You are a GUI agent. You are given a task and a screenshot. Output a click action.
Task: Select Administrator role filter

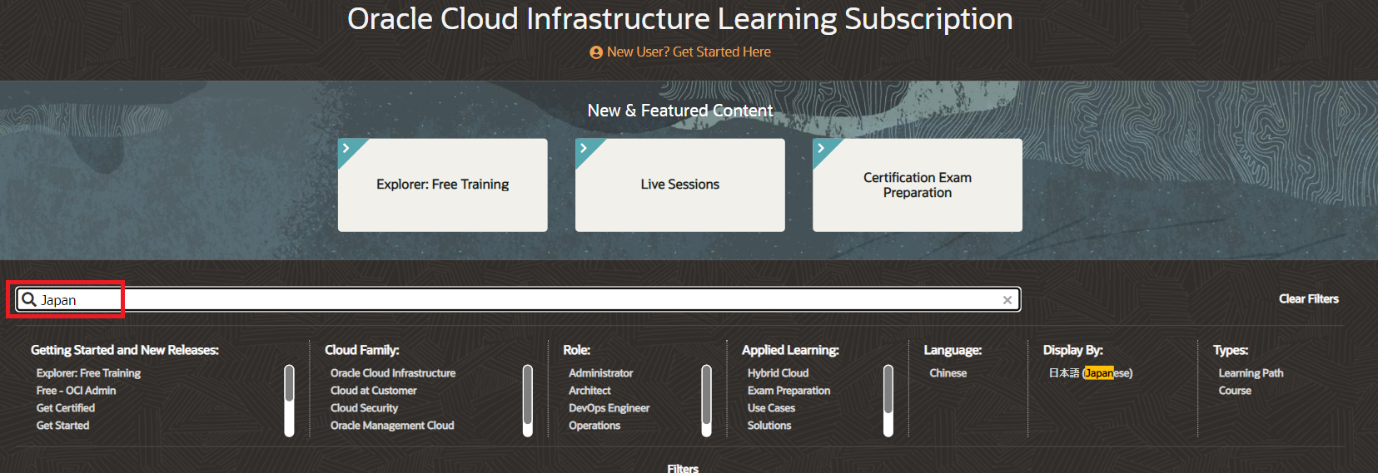point(600,373)
